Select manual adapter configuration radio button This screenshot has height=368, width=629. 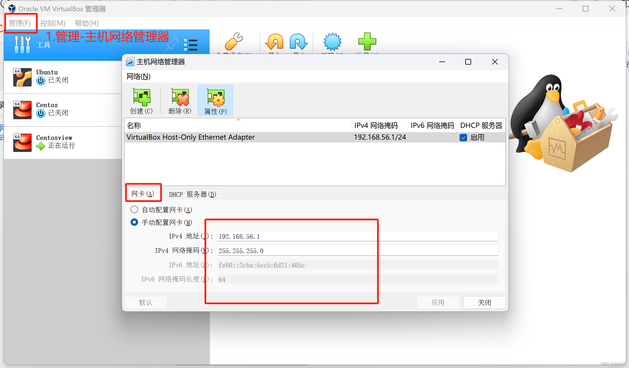[134, 222]
